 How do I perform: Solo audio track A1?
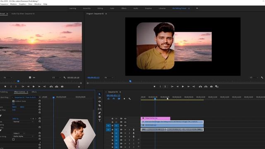pos(130,130)
